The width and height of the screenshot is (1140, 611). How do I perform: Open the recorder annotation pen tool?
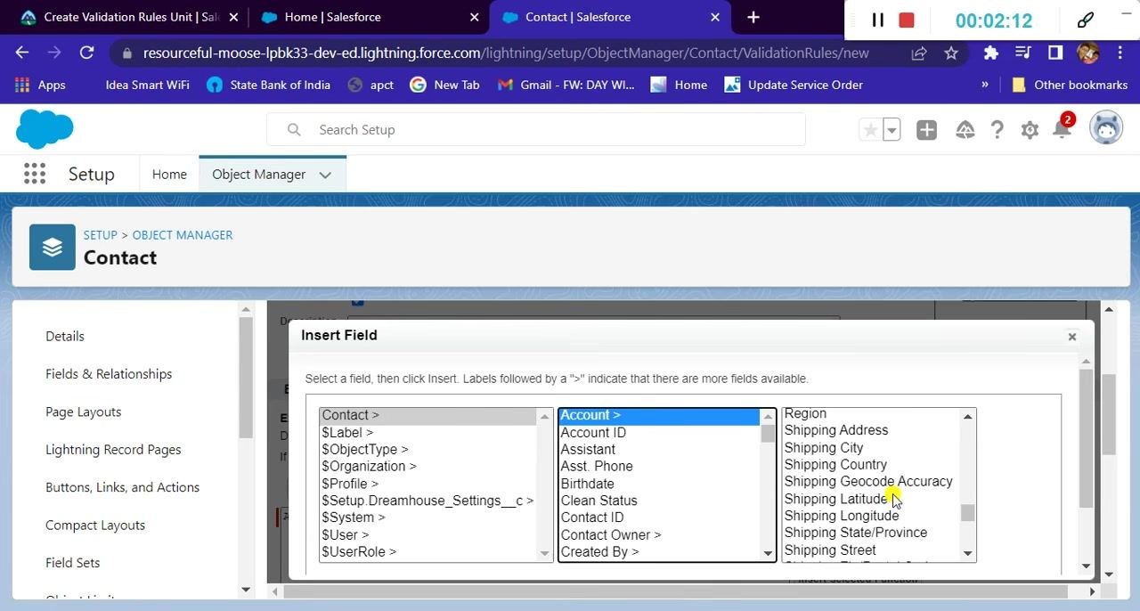(x=1086, y=20)
